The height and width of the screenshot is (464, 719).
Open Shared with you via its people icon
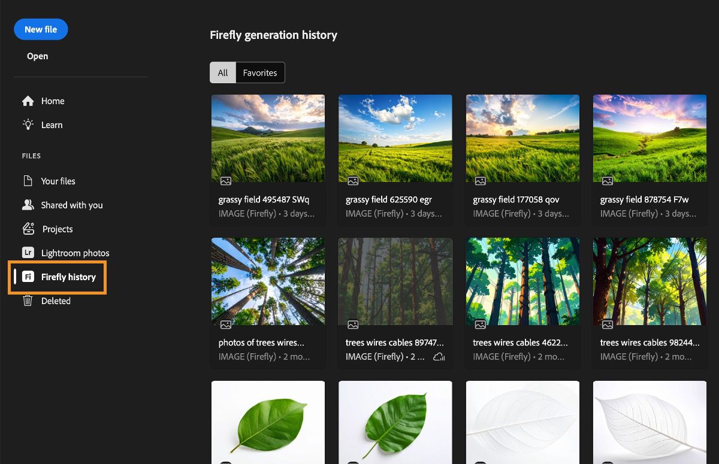click(28, 205)
